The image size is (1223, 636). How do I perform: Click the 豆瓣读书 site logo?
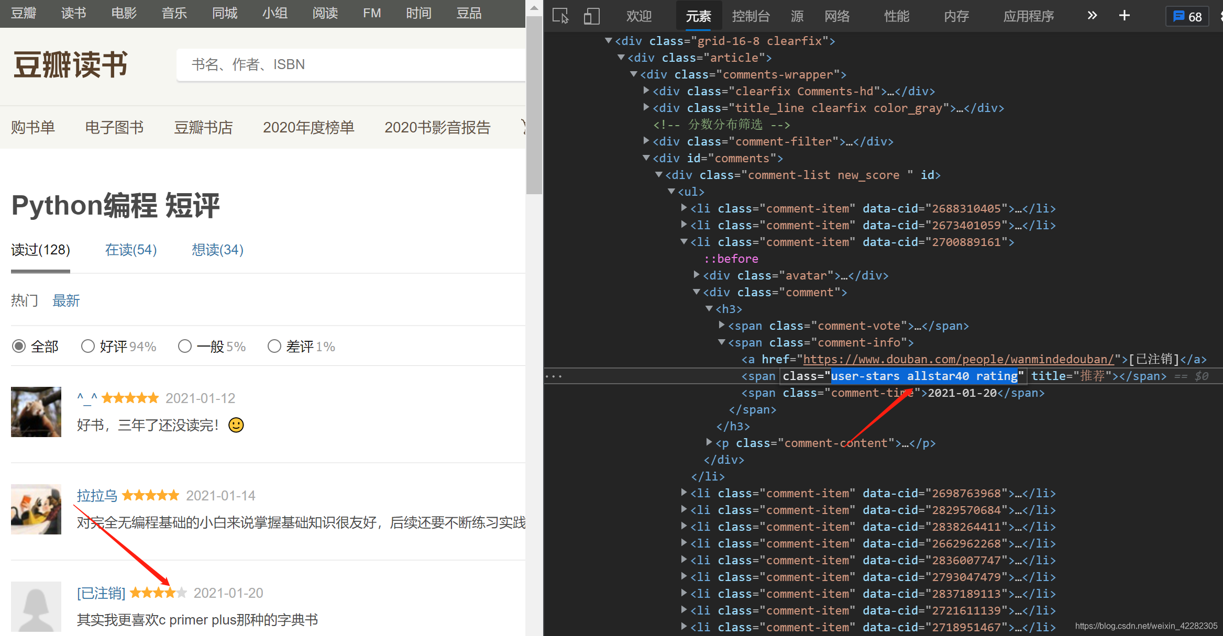coord(71,65)
